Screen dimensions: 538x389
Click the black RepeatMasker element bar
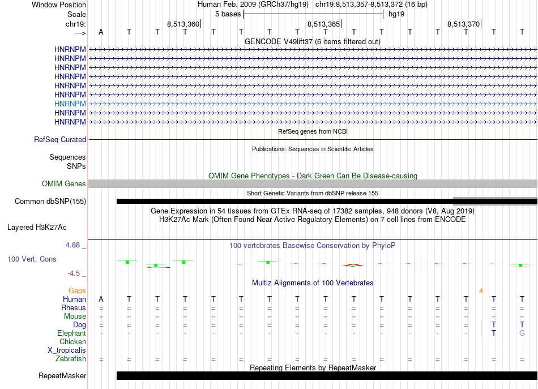[327, 375]
